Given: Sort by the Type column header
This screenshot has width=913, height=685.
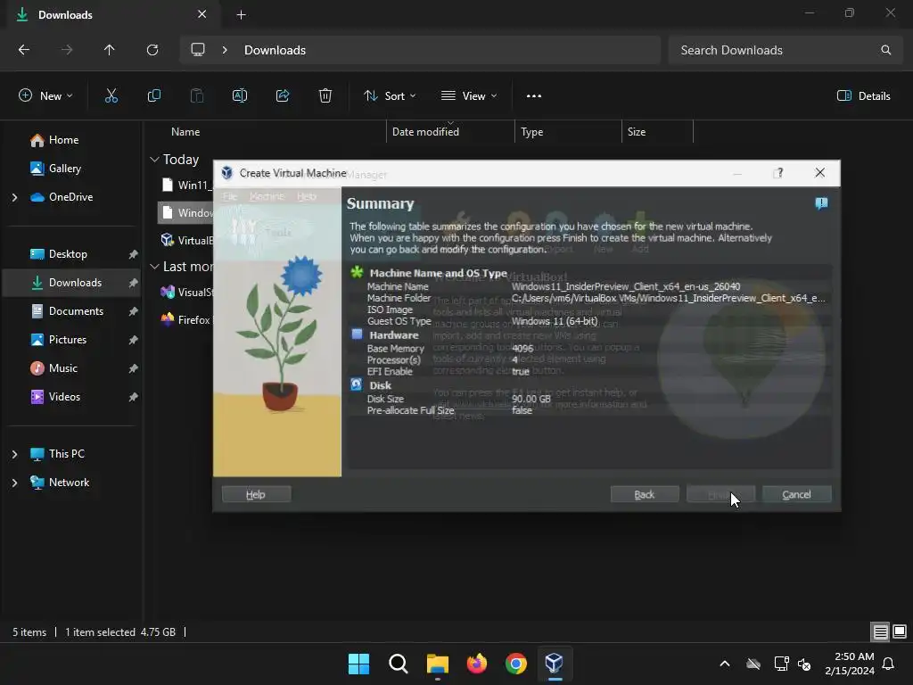Looking at the screenshot, I should pos(531,132).
